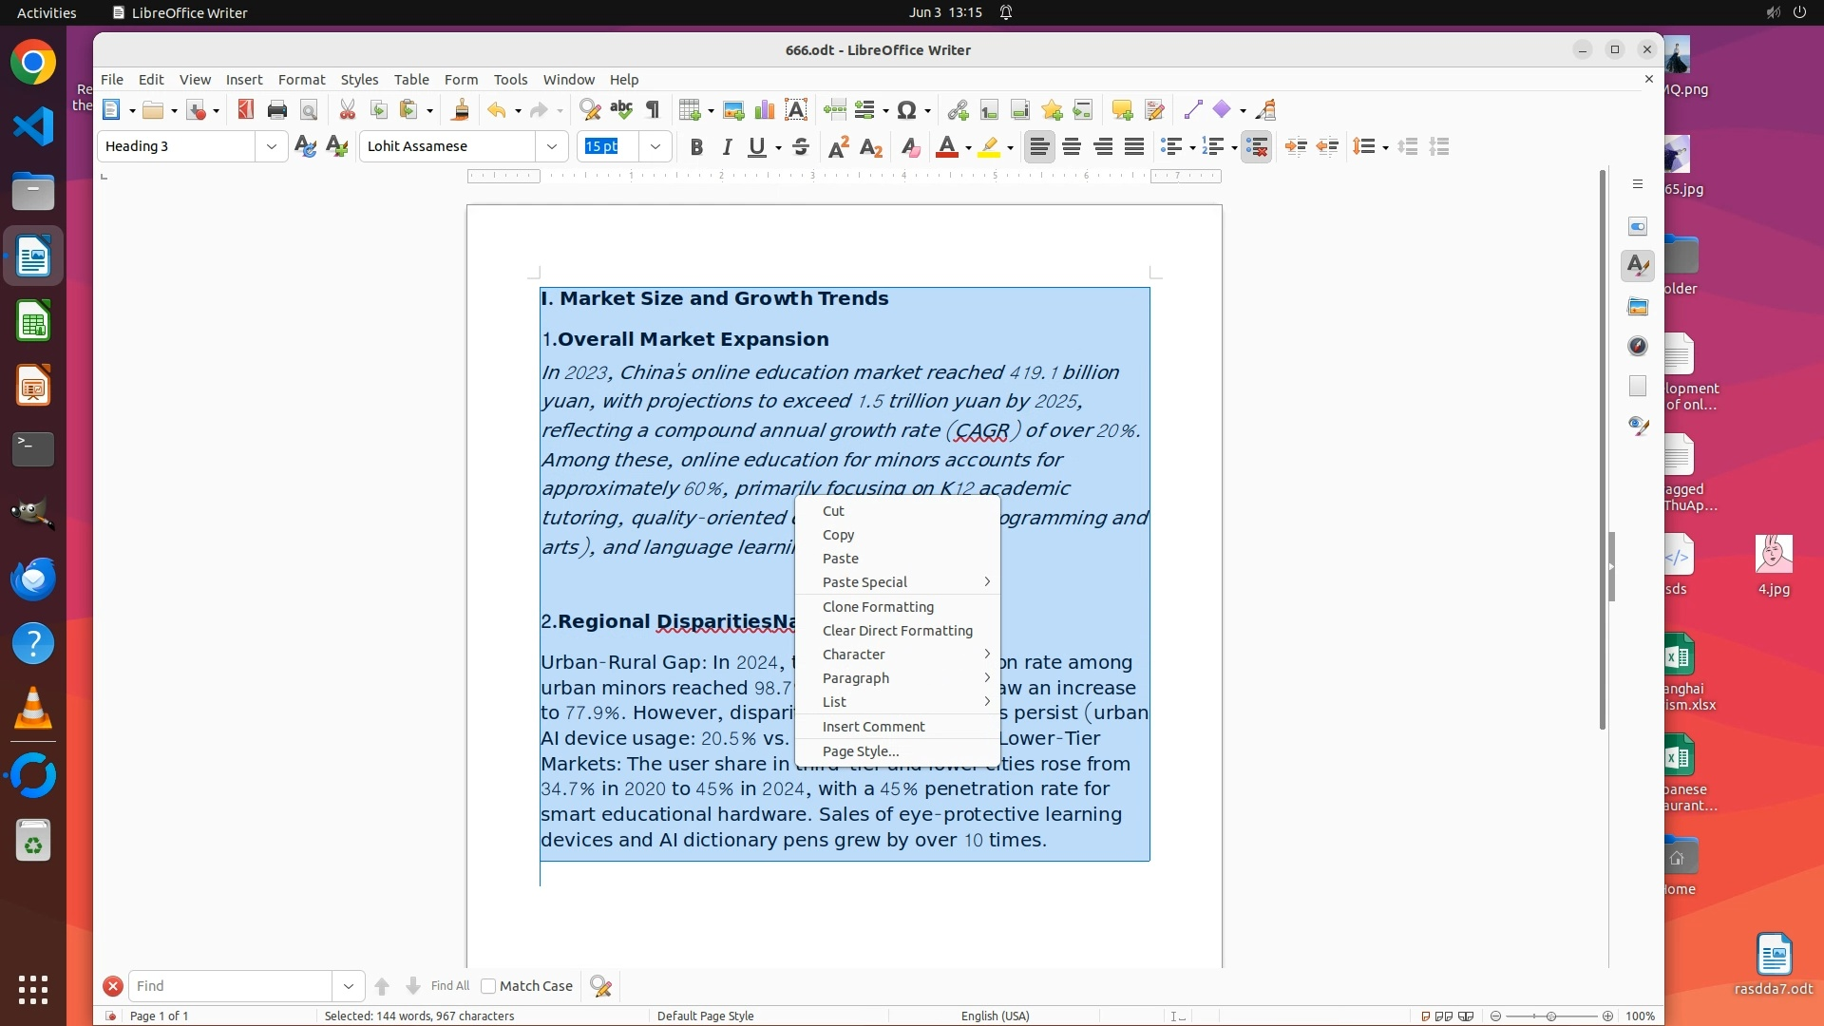This screenshot has width=1824, height=1026.
Task: Toggle Italic formatting button
Action: tap(727, 147)
